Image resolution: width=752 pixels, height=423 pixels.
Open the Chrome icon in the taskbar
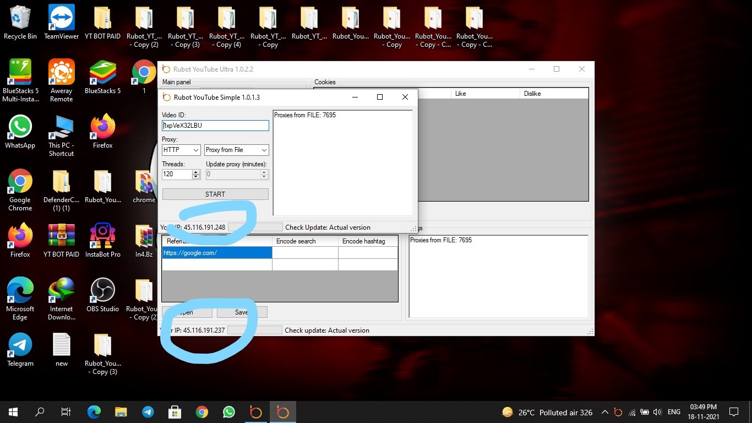(x=201, y=412)
